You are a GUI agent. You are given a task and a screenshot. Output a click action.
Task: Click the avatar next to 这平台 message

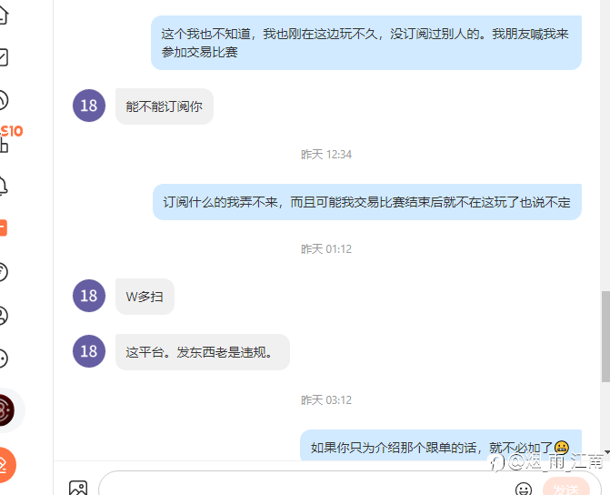[x=89, y=351]
